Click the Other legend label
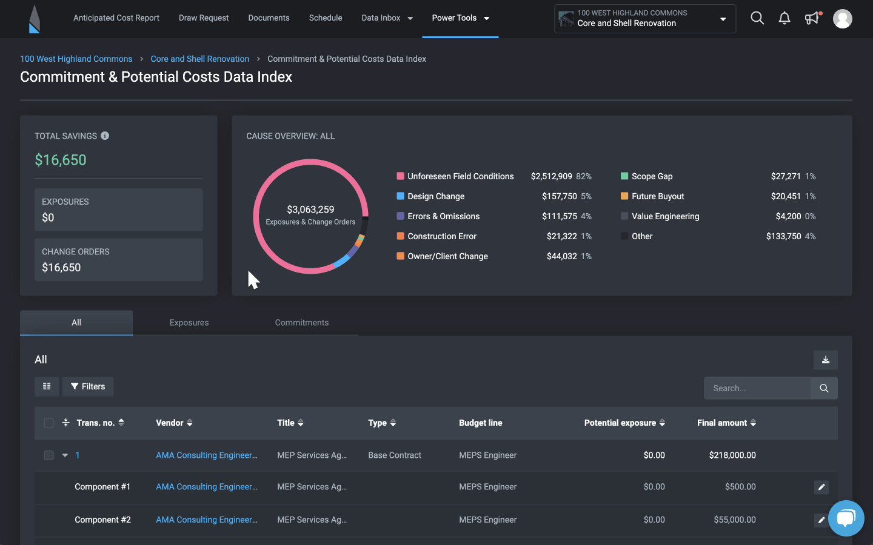 (642, 236)
